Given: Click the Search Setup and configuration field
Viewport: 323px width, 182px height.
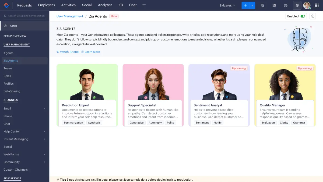Looking at the screenshot, I should pyautogui.click(x=26, y=16).
